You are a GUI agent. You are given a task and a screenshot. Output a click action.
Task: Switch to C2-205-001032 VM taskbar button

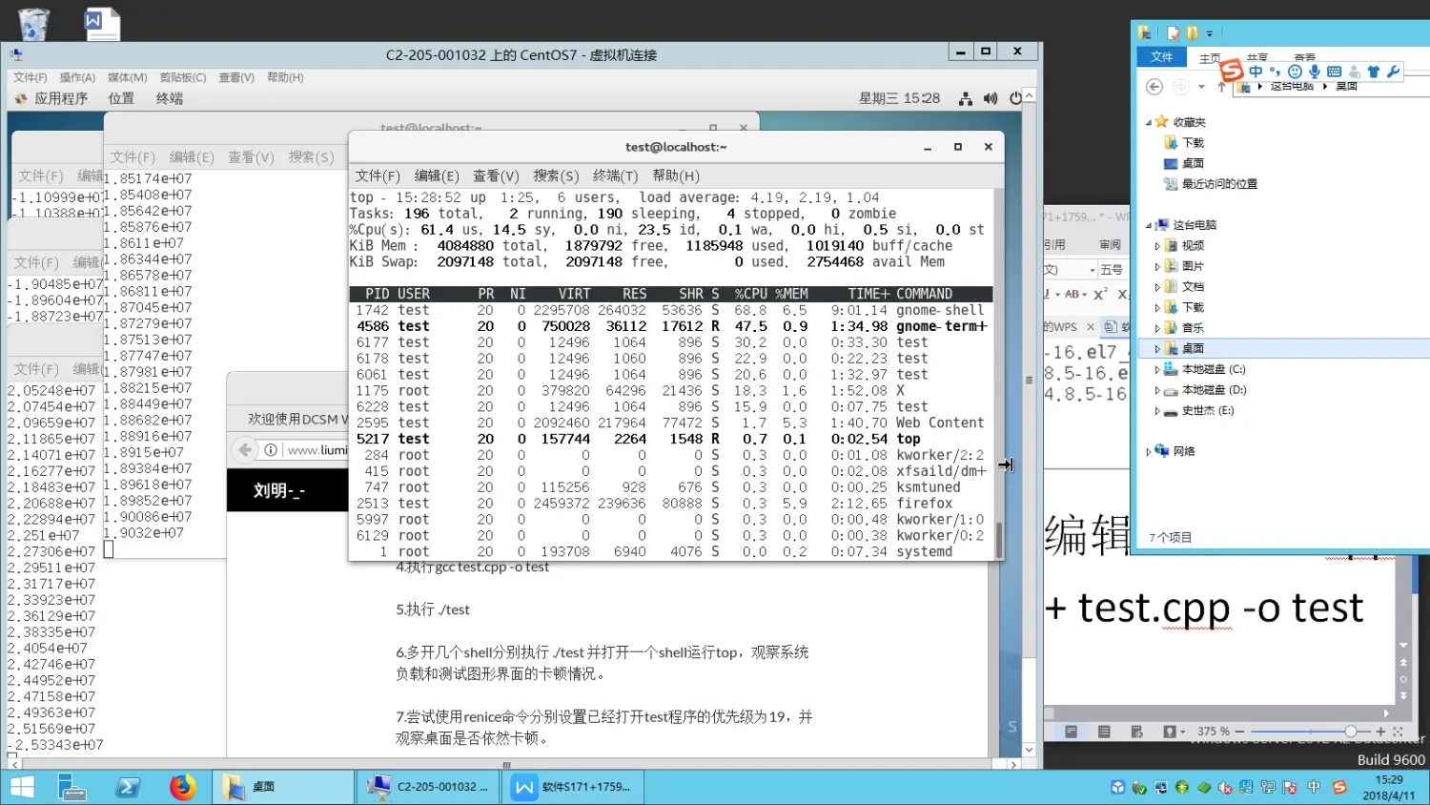429,787
